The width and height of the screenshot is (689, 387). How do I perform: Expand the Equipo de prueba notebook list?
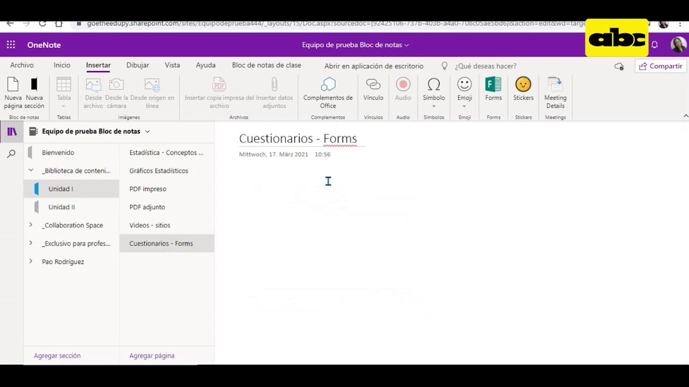click(147, 131)
